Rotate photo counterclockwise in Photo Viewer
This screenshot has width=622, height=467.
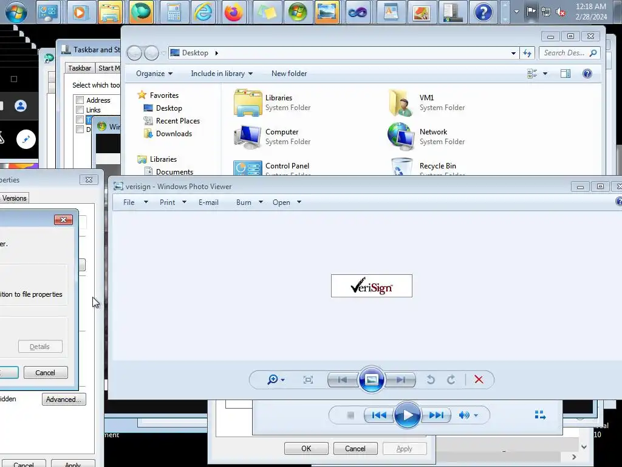pos(431,380)
